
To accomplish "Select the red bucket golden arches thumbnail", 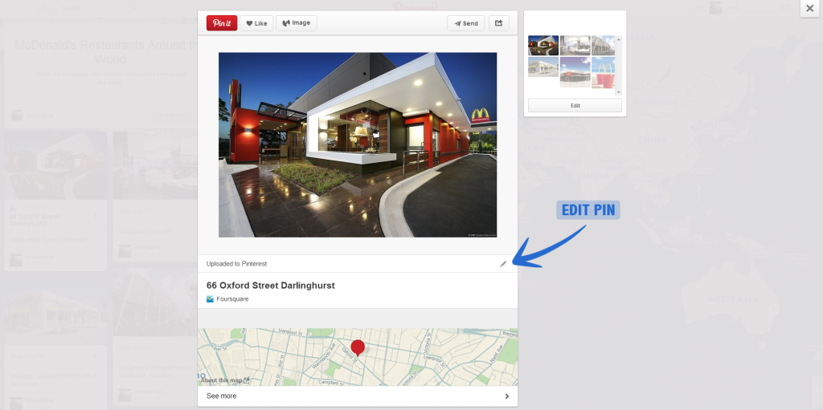I will click(603, 72).
